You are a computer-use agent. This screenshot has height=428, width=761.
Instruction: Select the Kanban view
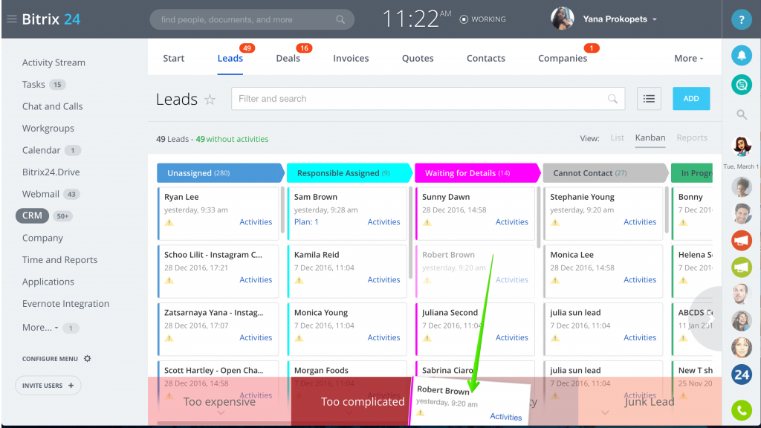pos(650,137)
